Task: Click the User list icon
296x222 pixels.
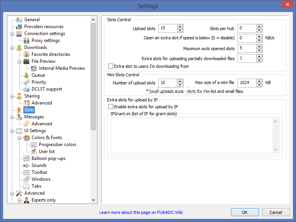Action: (34, 151)
